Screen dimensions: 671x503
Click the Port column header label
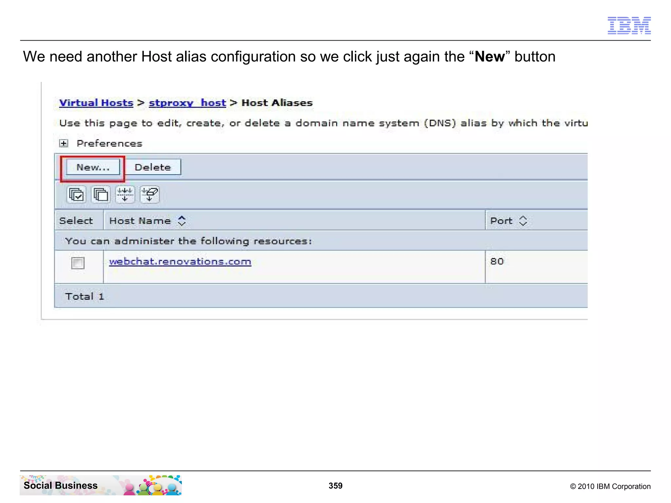[x=501, y=221]
